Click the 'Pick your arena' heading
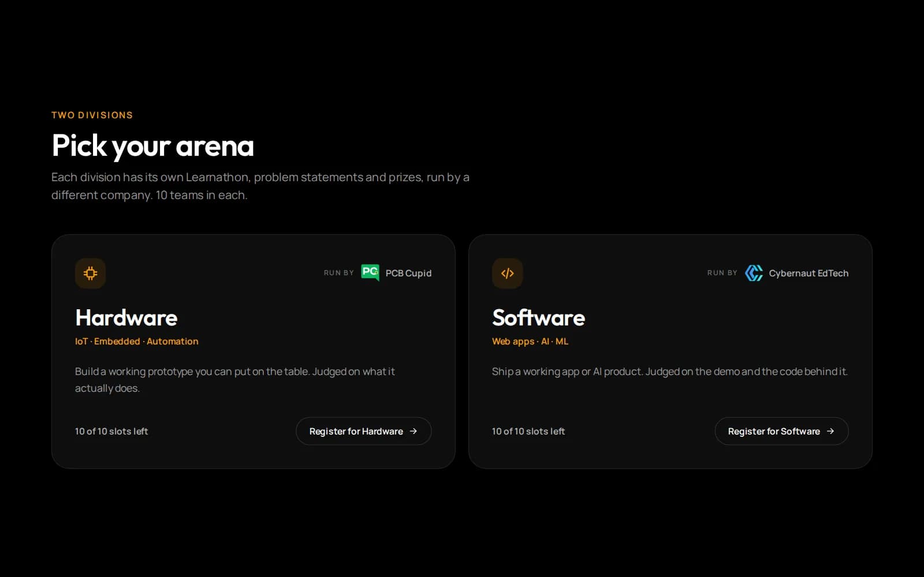The image size is (924, 577). 153,146
